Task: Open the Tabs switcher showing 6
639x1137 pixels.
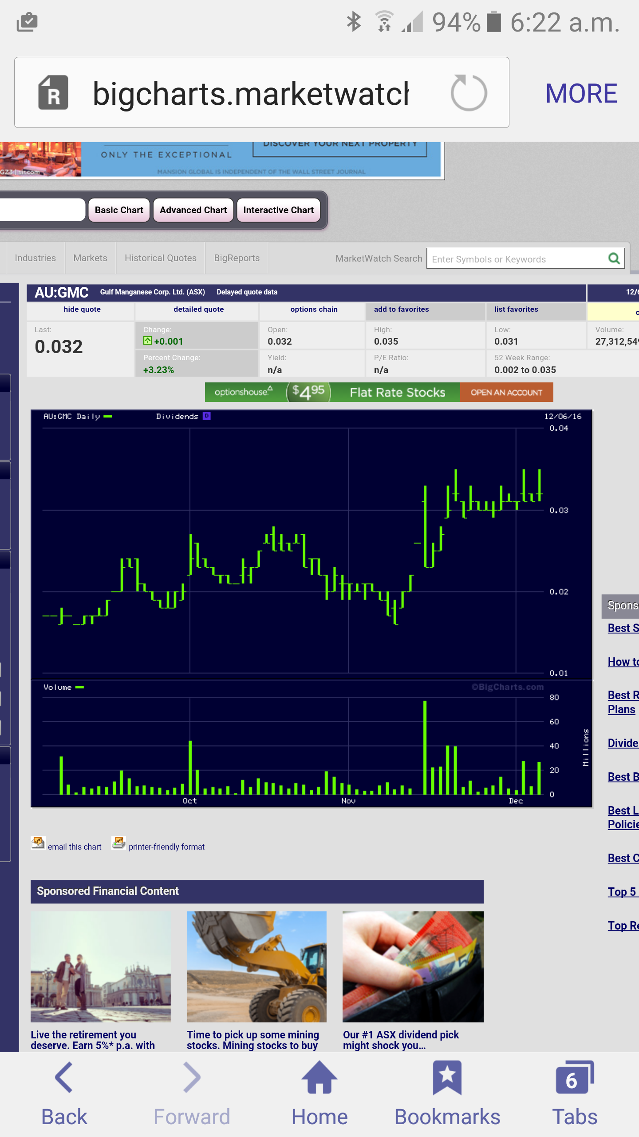Action: click(x=575, y=1094)
